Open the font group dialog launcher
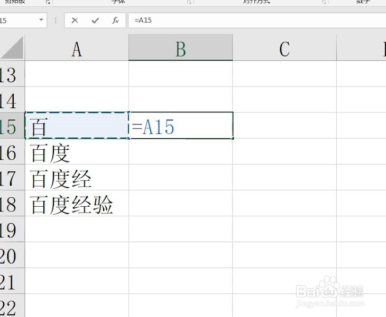The image size is (386, 317). (x=189, y=2)
